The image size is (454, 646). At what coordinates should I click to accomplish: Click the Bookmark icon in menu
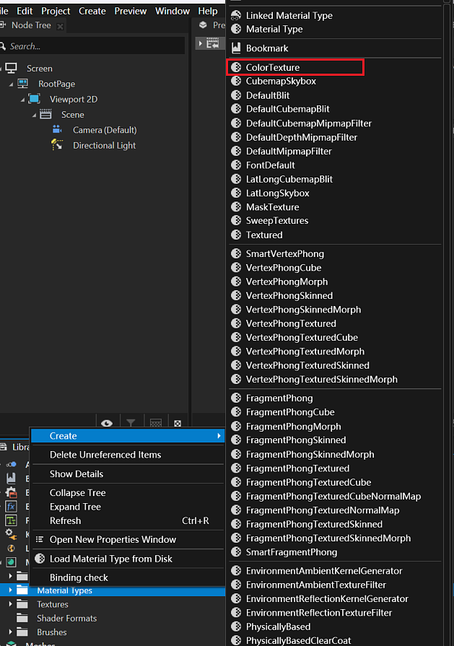click(236, 48)
